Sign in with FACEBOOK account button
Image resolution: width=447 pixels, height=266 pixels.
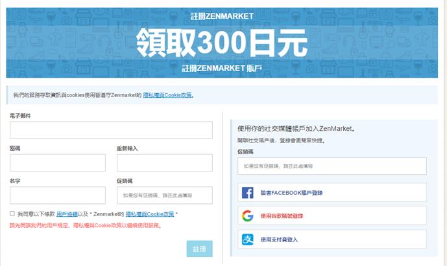332,192
